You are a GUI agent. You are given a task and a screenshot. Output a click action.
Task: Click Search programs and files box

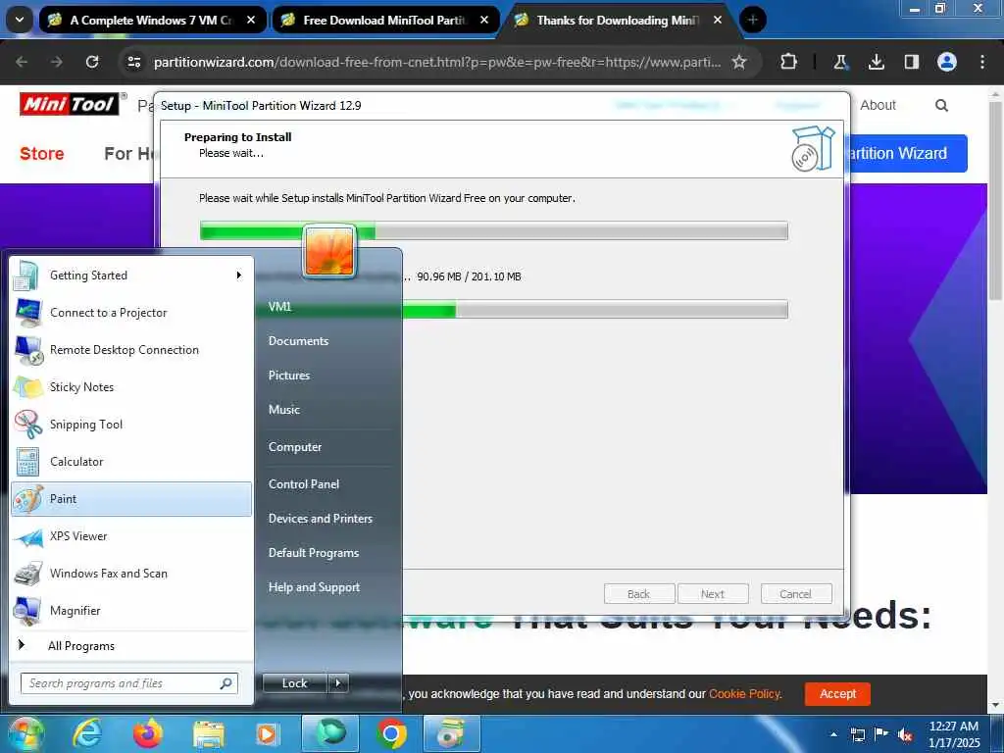[128, 683]
